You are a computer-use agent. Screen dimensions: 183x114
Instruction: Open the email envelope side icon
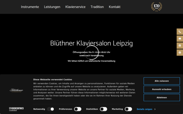pos(180,39)
